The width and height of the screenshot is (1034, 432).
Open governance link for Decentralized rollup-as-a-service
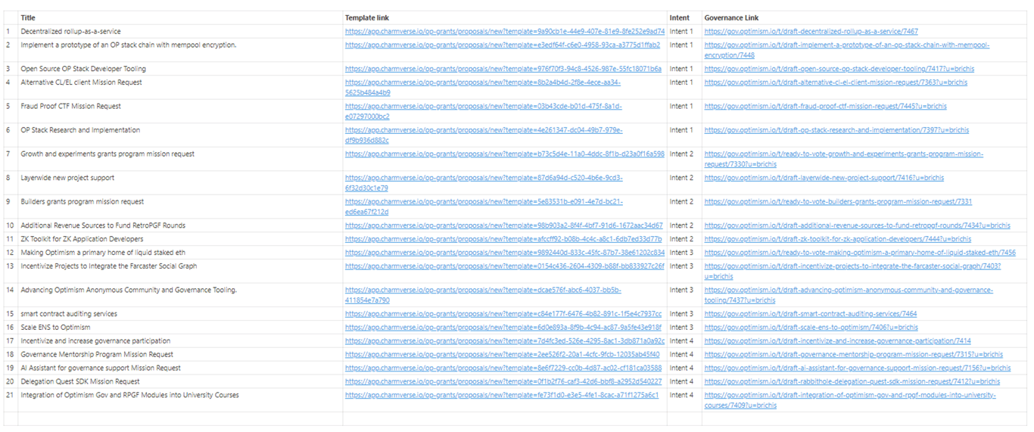pyautogui.click(x=811, y=32)
